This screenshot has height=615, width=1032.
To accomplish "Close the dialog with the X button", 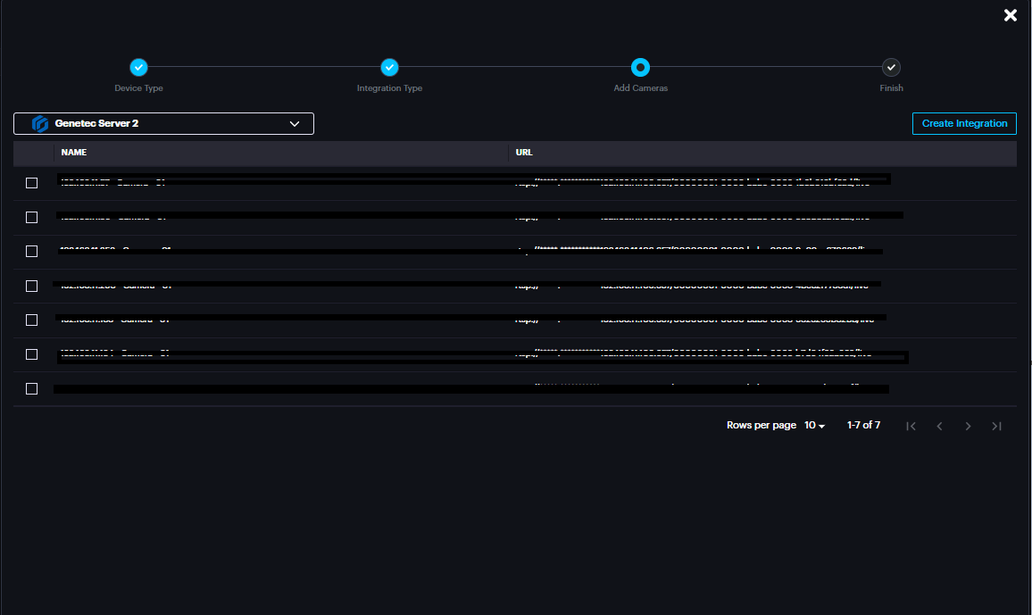I will pos(1011,15).
